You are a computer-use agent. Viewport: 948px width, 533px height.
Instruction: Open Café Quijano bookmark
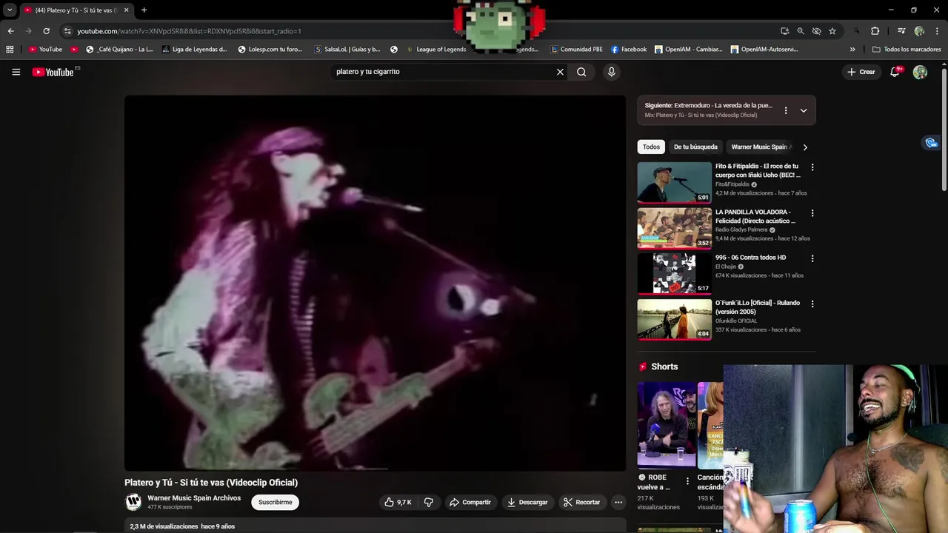119,50
